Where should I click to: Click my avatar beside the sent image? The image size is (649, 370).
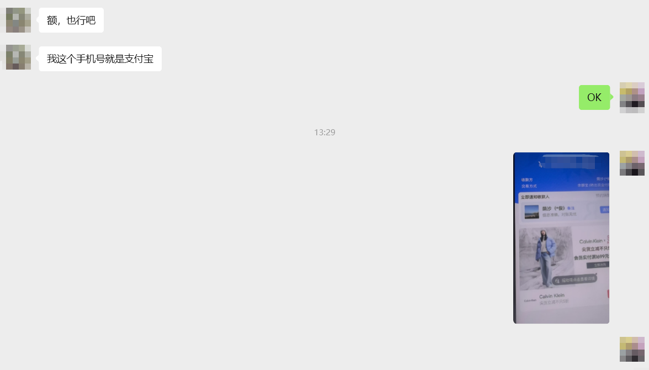(x=632, y=163)
